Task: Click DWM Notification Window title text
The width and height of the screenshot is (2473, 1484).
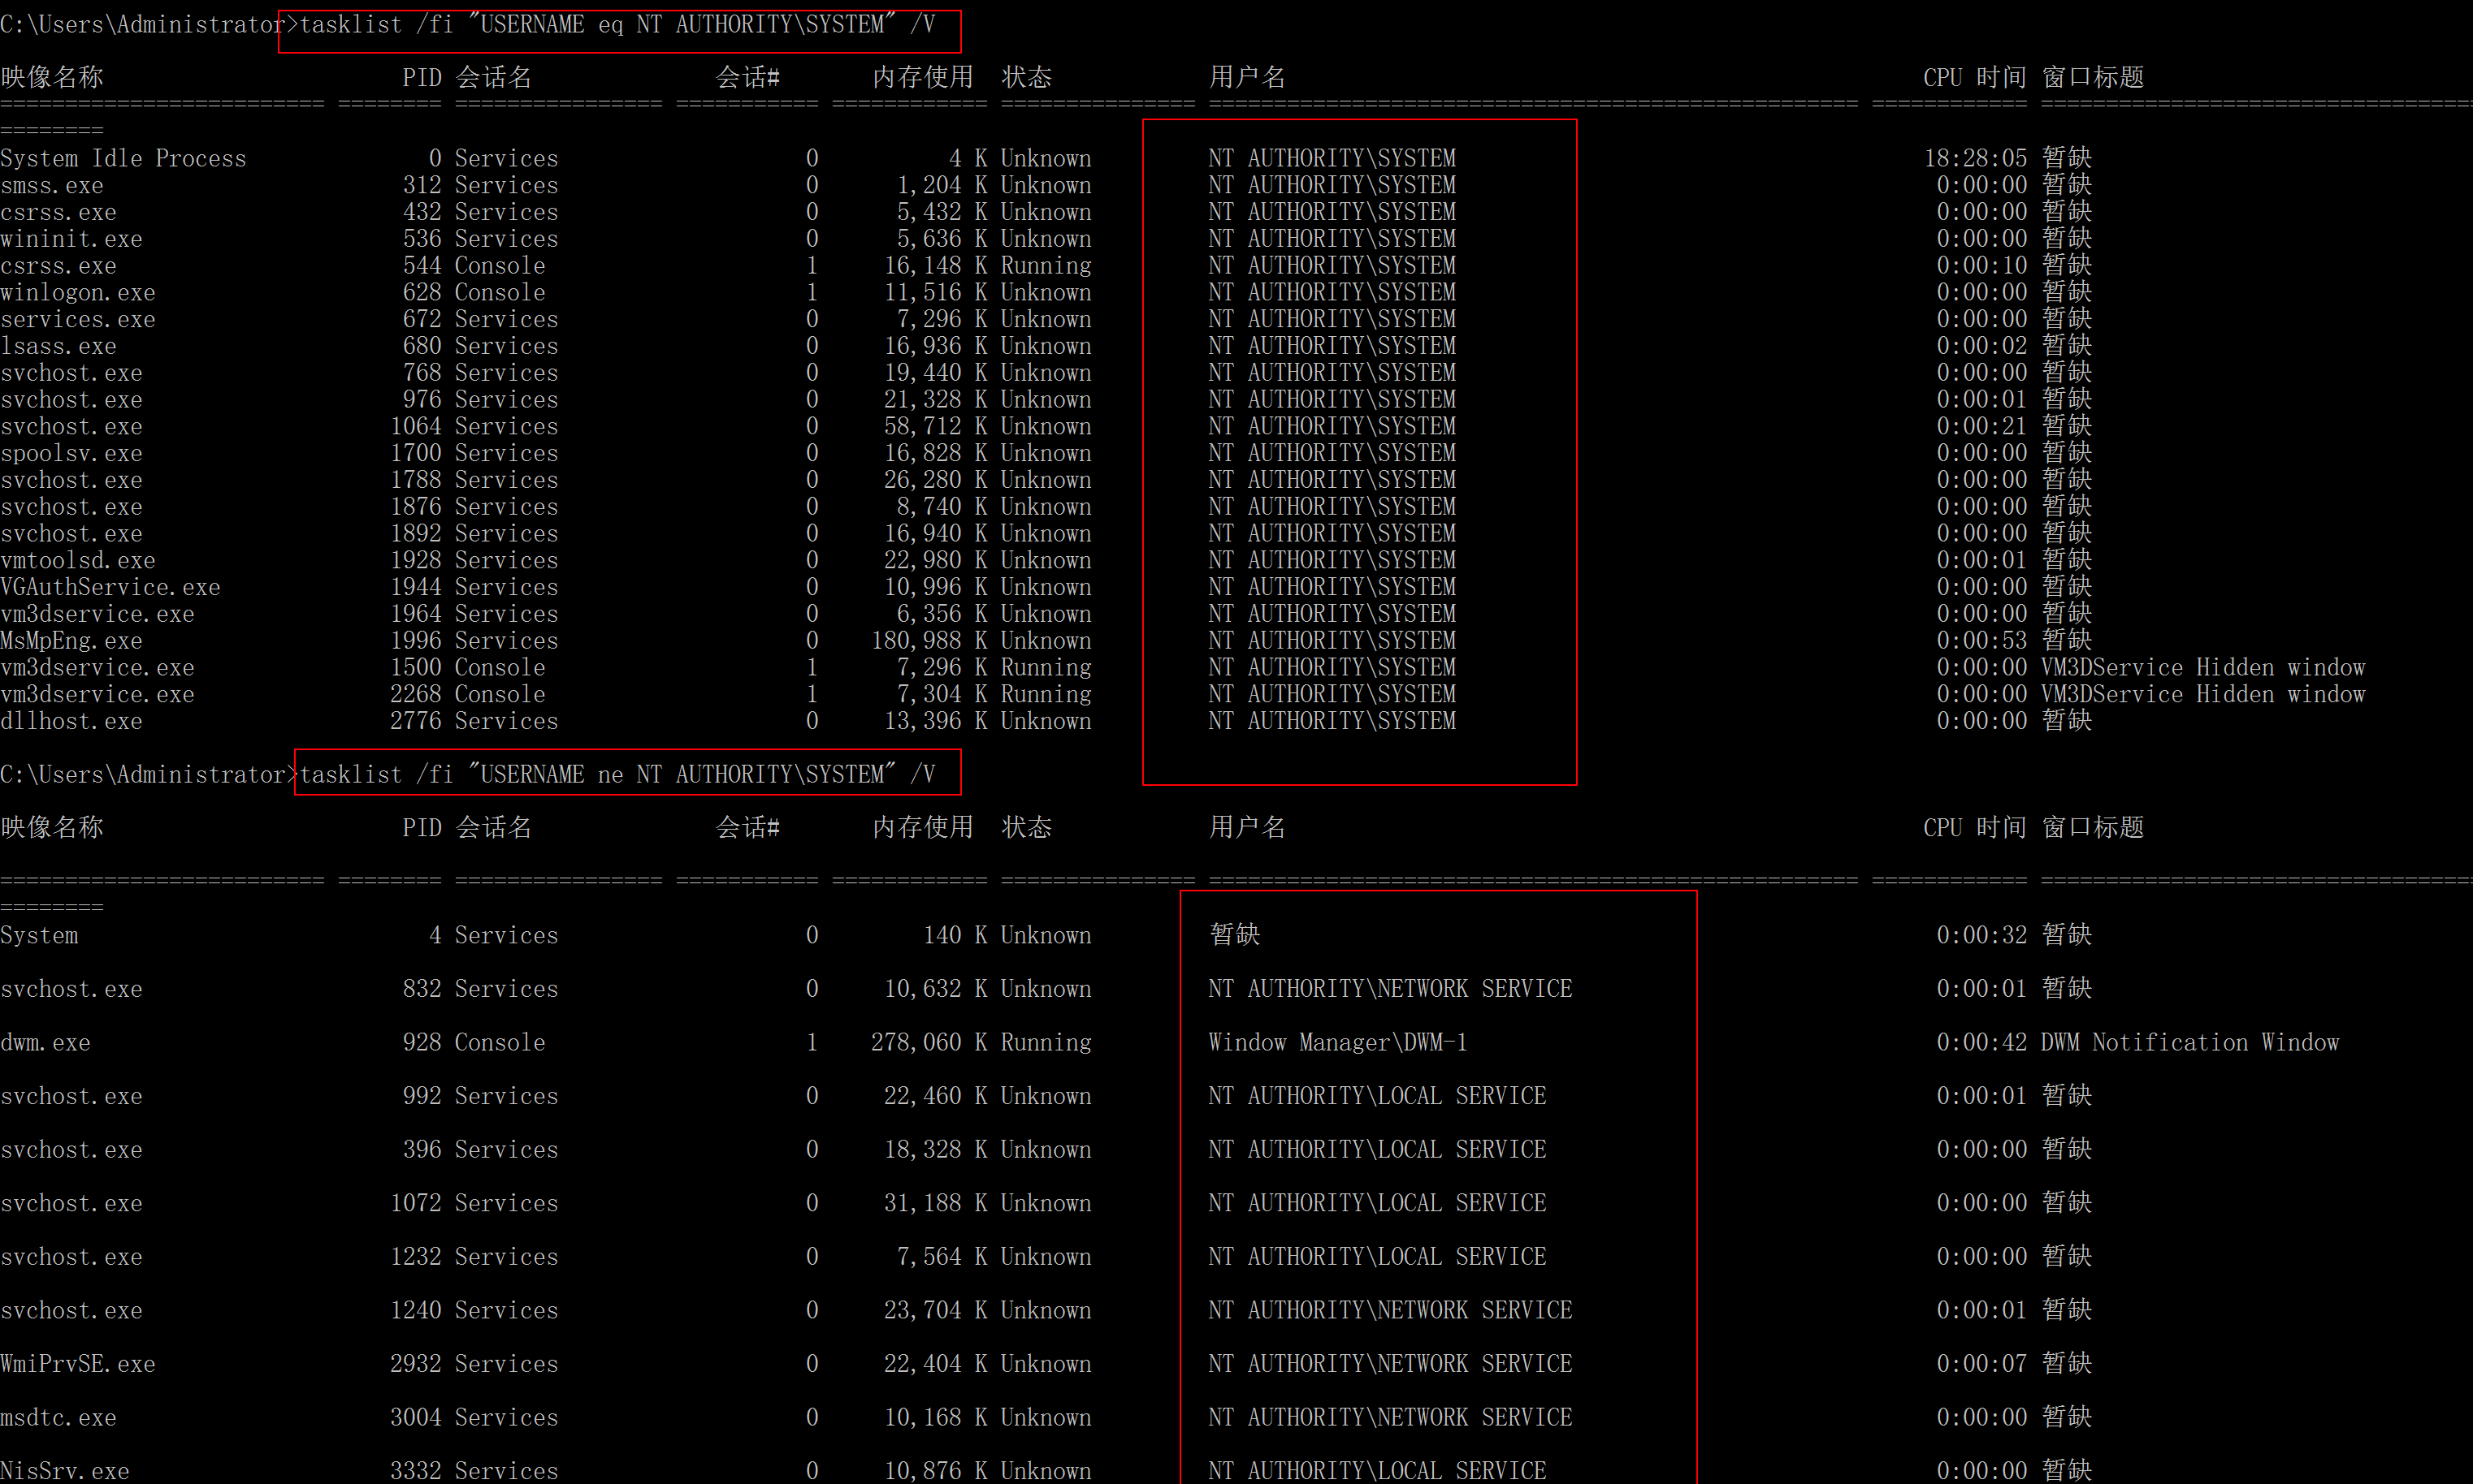Action: click(2189, 1043)
